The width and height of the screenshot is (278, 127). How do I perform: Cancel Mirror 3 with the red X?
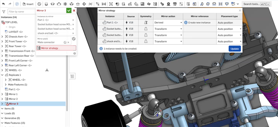click(74, 10)
